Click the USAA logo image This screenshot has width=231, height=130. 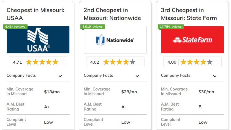coord(38,40)
